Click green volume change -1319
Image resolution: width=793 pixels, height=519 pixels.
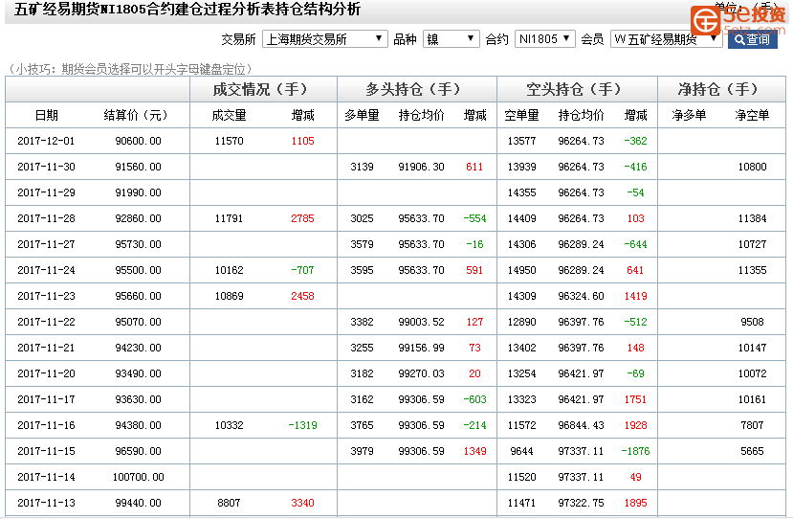302,425
